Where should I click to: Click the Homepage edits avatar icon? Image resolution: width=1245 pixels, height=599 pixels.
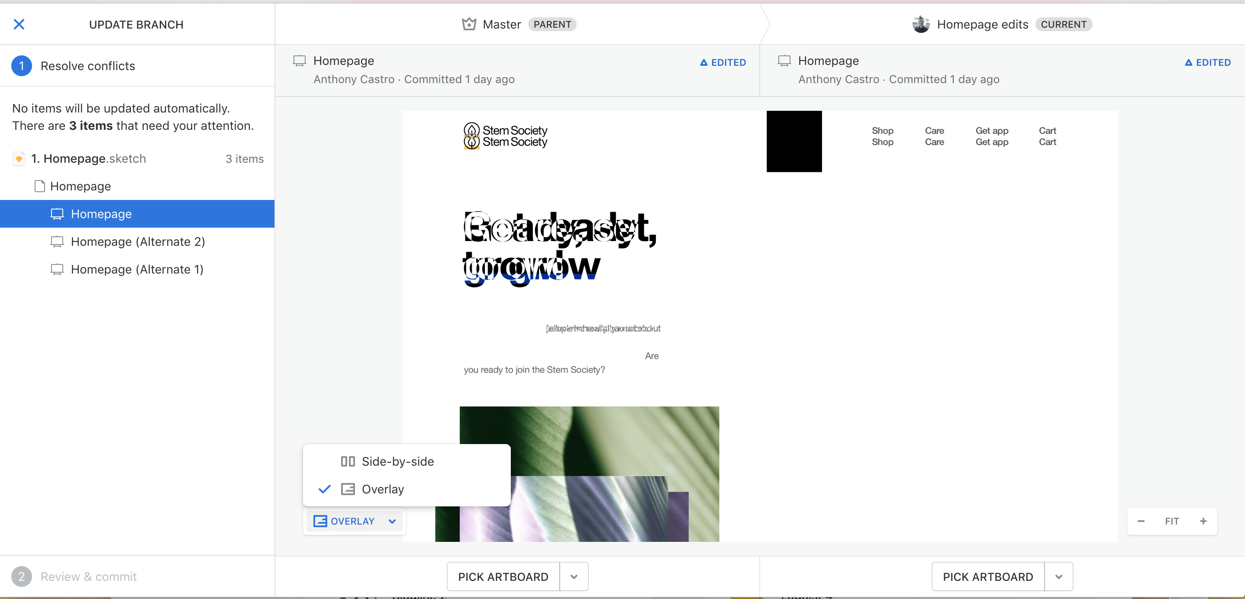[x=921, y=24]
